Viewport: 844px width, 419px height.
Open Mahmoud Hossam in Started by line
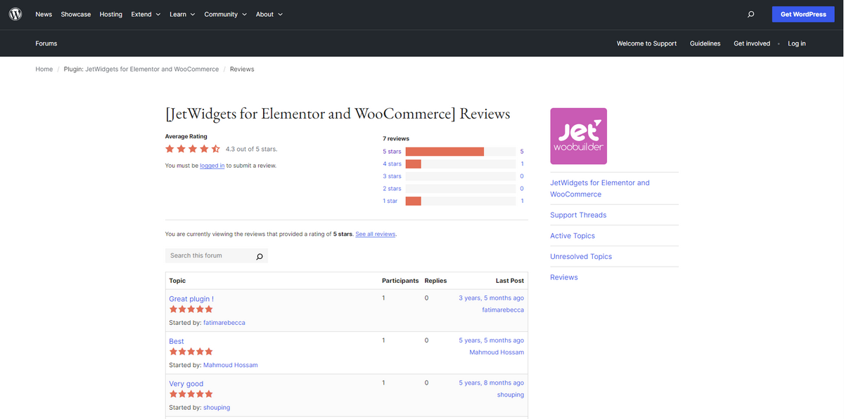(x=231, y=365)
